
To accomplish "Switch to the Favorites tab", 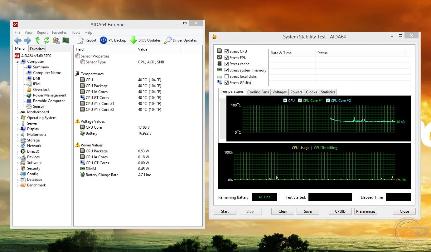I will pyautogui.click(x=37, y=49).
